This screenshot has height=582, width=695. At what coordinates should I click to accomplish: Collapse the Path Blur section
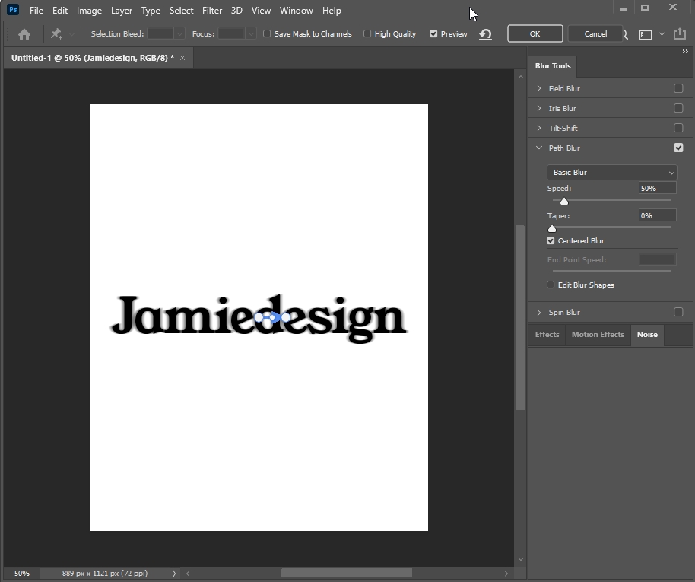[539, 148]
